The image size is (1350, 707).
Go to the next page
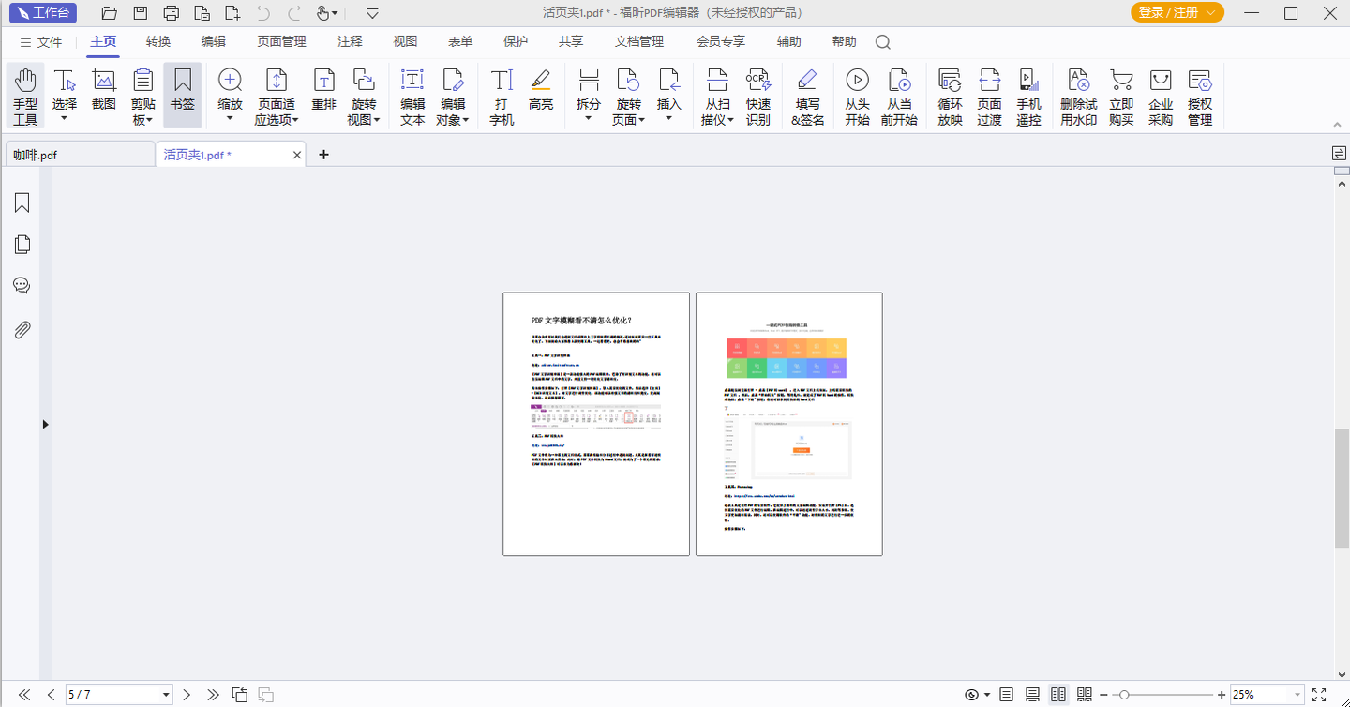click(x=187, y=695)
